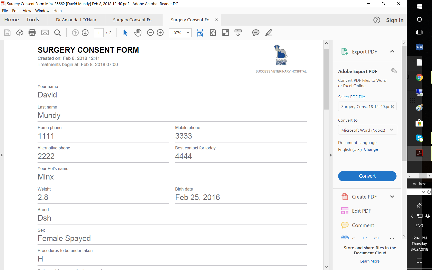Open Skype from the taskbar

tap(419, 138)
